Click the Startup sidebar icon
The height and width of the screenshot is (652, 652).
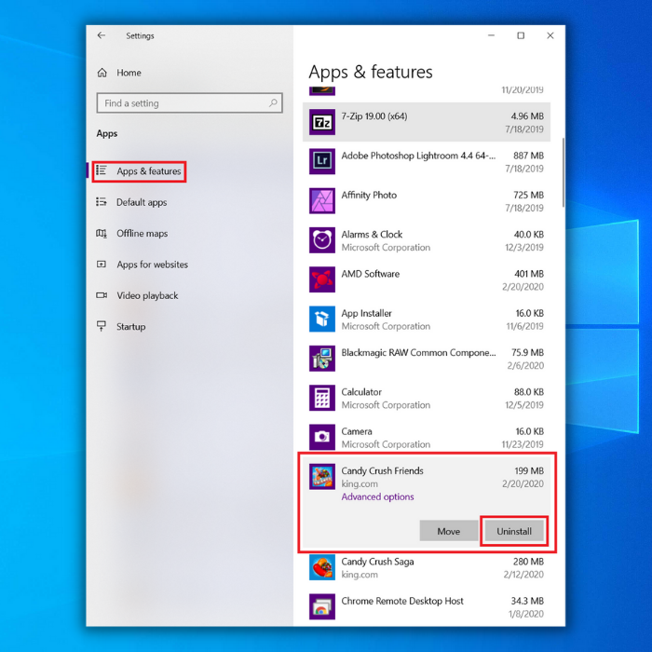point(102,326)
